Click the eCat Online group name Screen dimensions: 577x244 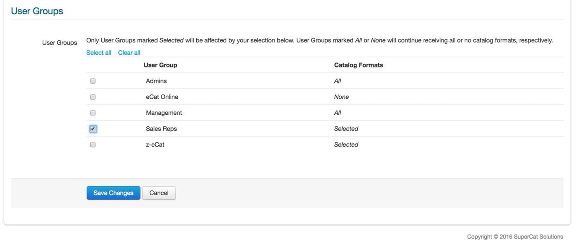click(x=162, y=97)
